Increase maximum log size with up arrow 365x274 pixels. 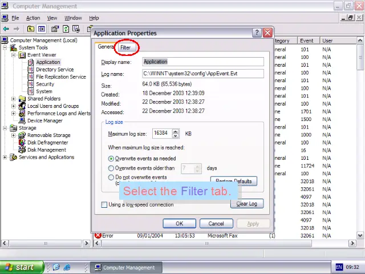[x=176, y=131]
